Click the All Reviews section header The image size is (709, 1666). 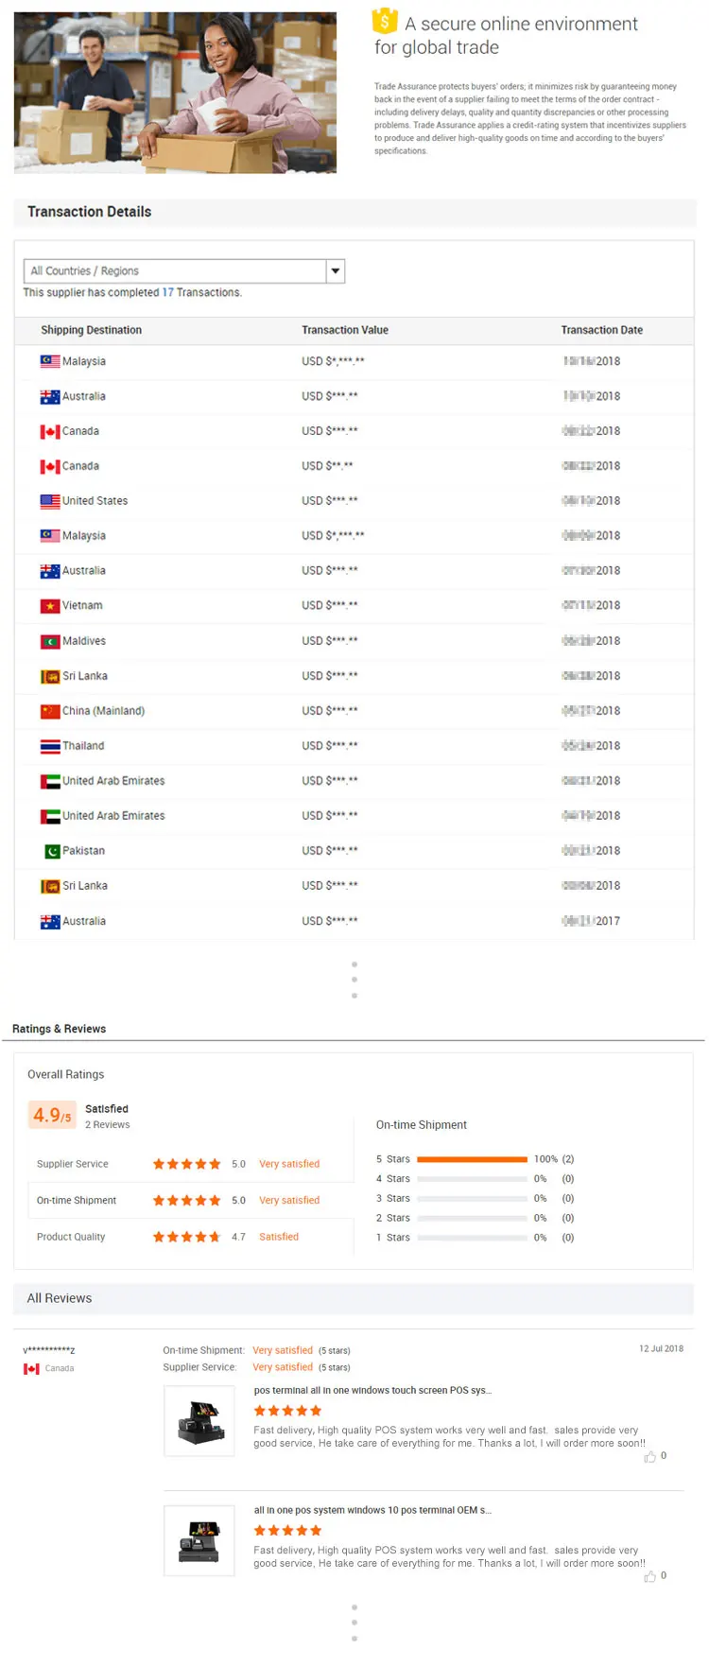pos(354,1298)
